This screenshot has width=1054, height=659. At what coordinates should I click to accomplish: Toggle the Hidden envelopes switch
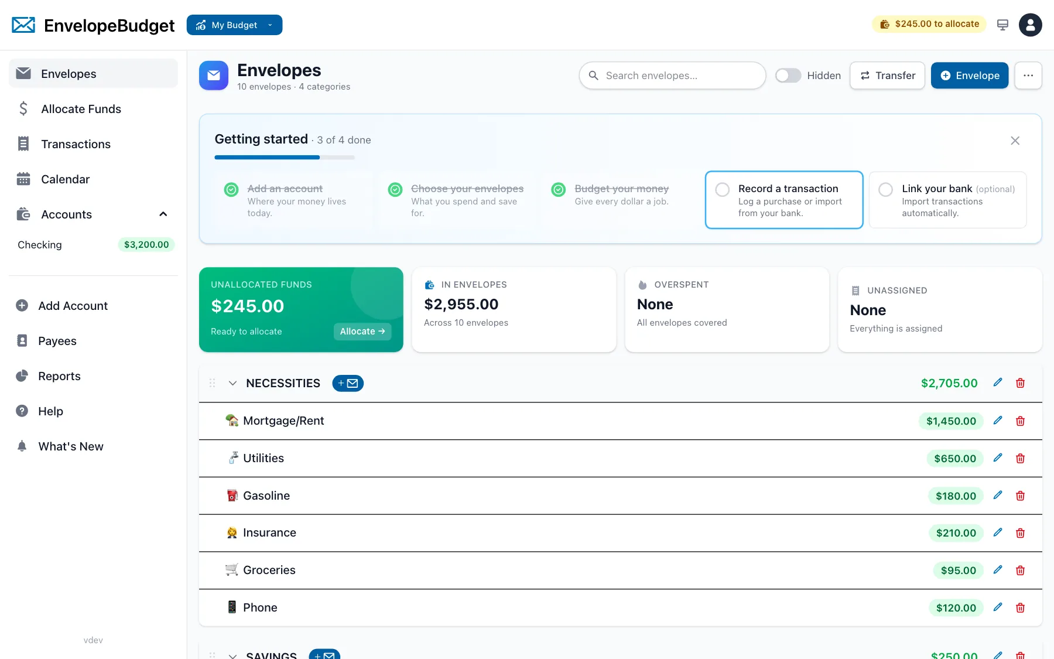(x=788, y=76)
